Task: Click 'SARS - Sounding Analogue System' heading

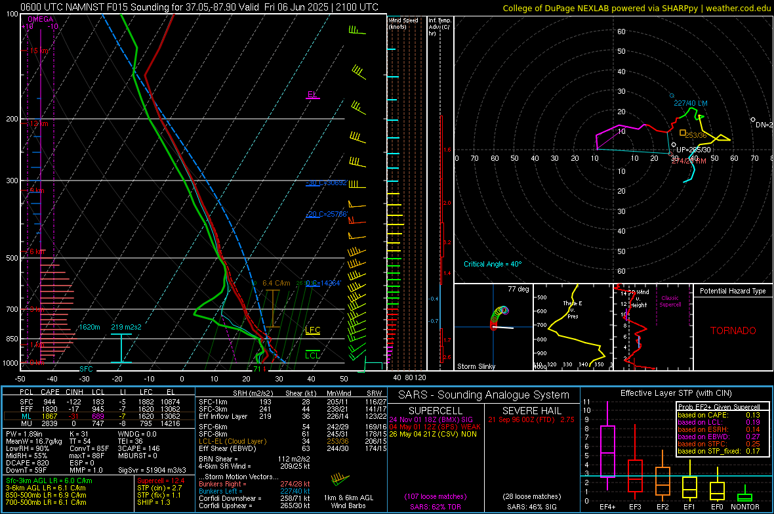Action: pyautogui.click(x=483, y=395)
